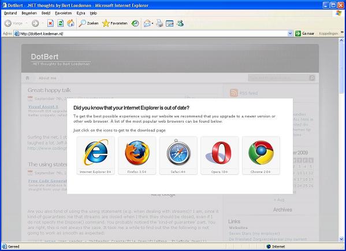Click the RSS feed orange icon
Screen dimensions: 346x251
[x=234, y=93]
